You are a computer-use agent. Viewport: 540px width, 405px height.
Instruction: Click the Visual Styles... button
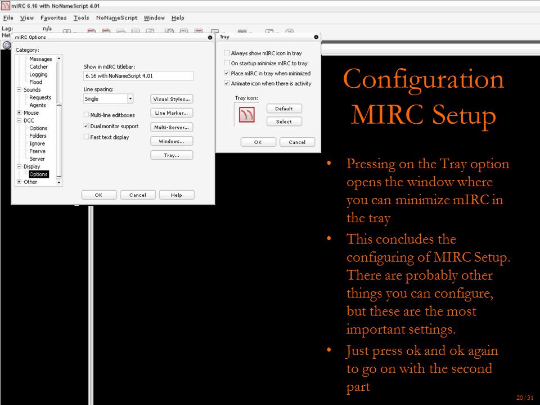click(x=172, y=99)
